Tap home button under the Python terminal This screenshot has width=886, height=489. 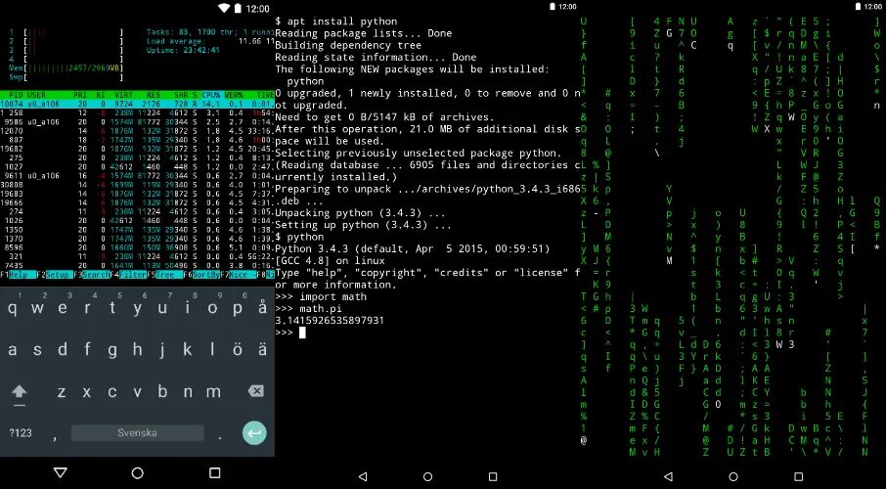427,477
